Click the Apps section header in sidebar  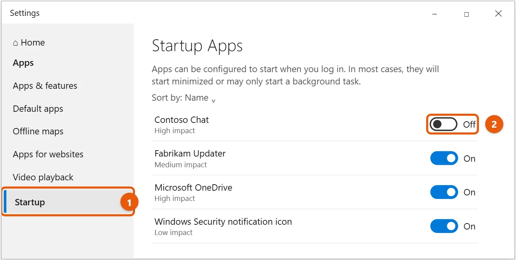(23, 63)
